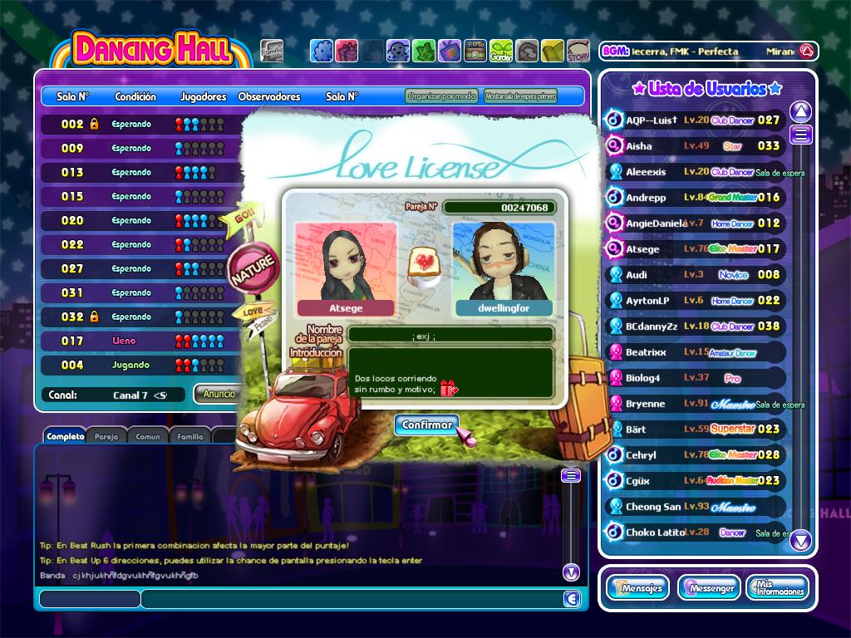The image size is (851, 638).
Task: Click the lock icon on room 032
Action: pos(94,317)
